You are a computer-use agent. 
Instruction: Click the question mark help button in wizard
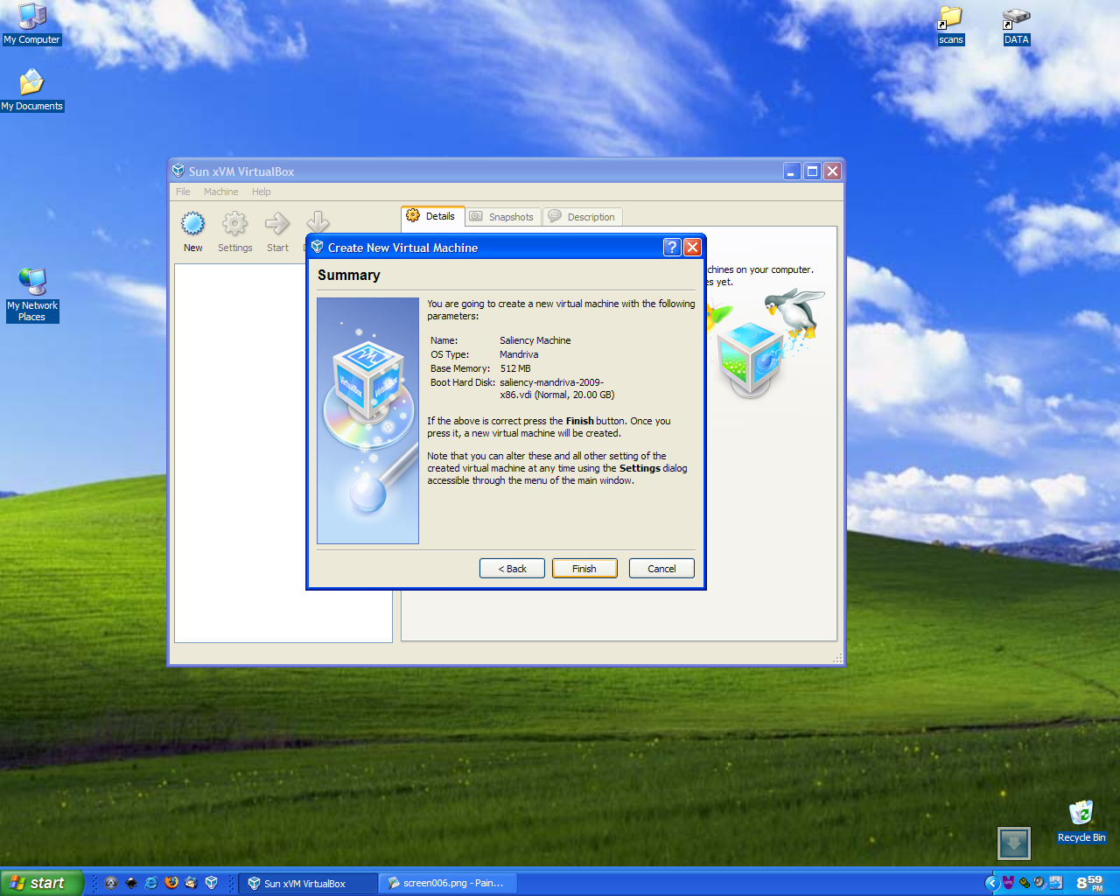click(671, 248)
